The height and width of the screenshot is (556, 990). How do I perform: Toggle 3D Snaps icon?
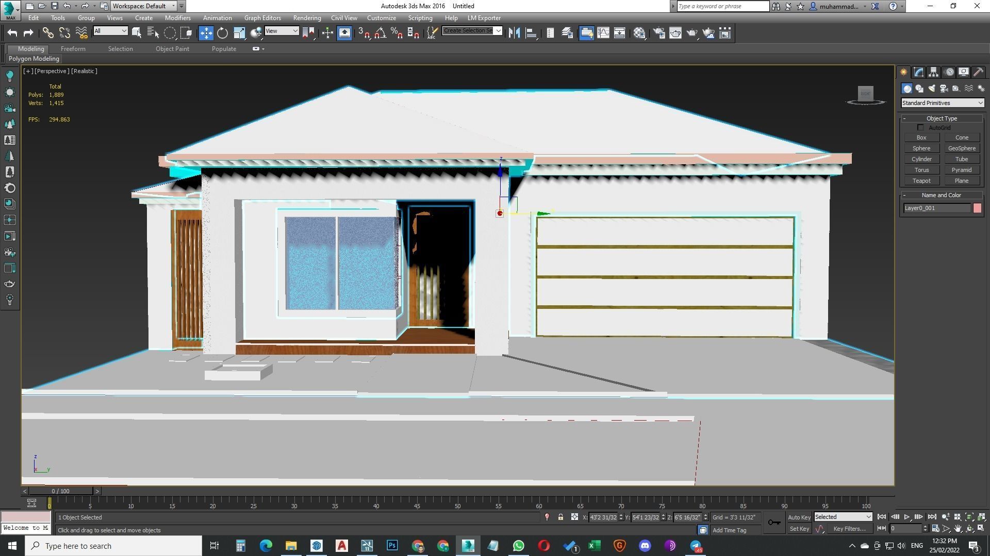[x=364, y=33]
